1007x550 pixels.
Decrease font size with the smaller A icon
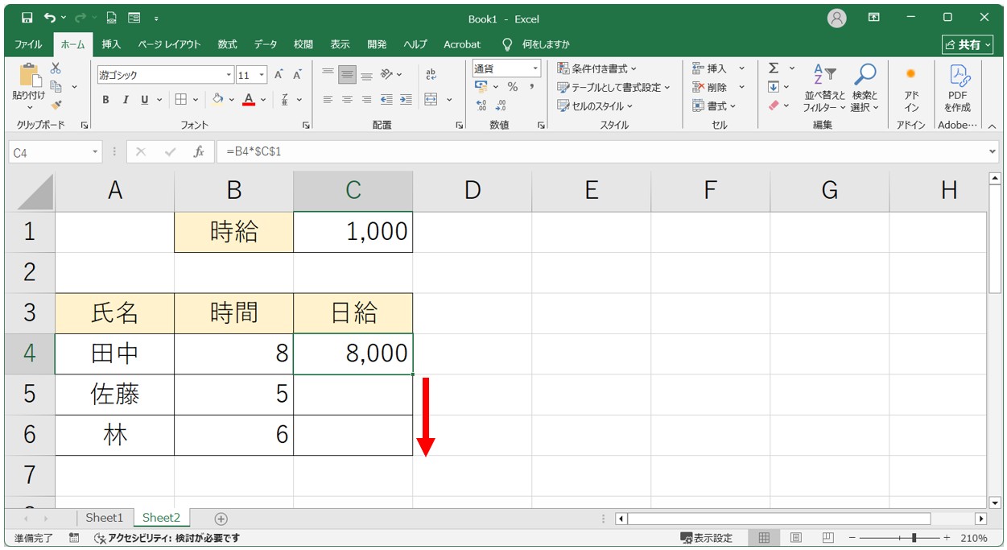click(x=297, y=75)
